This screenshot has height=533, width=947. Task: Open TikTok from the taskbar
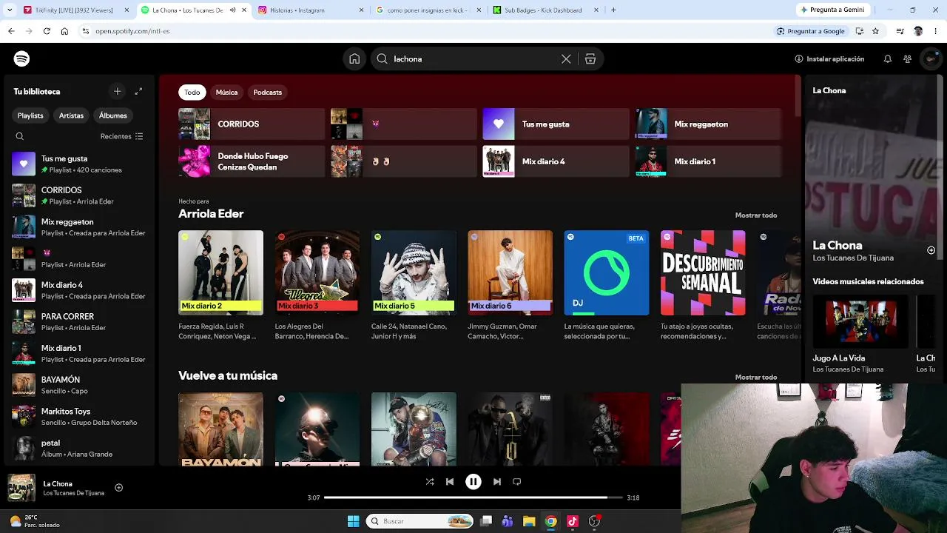[x=573, y=521]
